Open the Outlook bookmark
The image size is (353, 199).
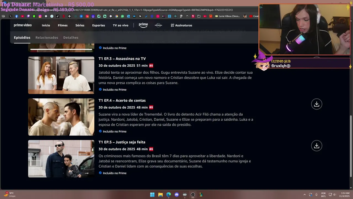[128, 16]
